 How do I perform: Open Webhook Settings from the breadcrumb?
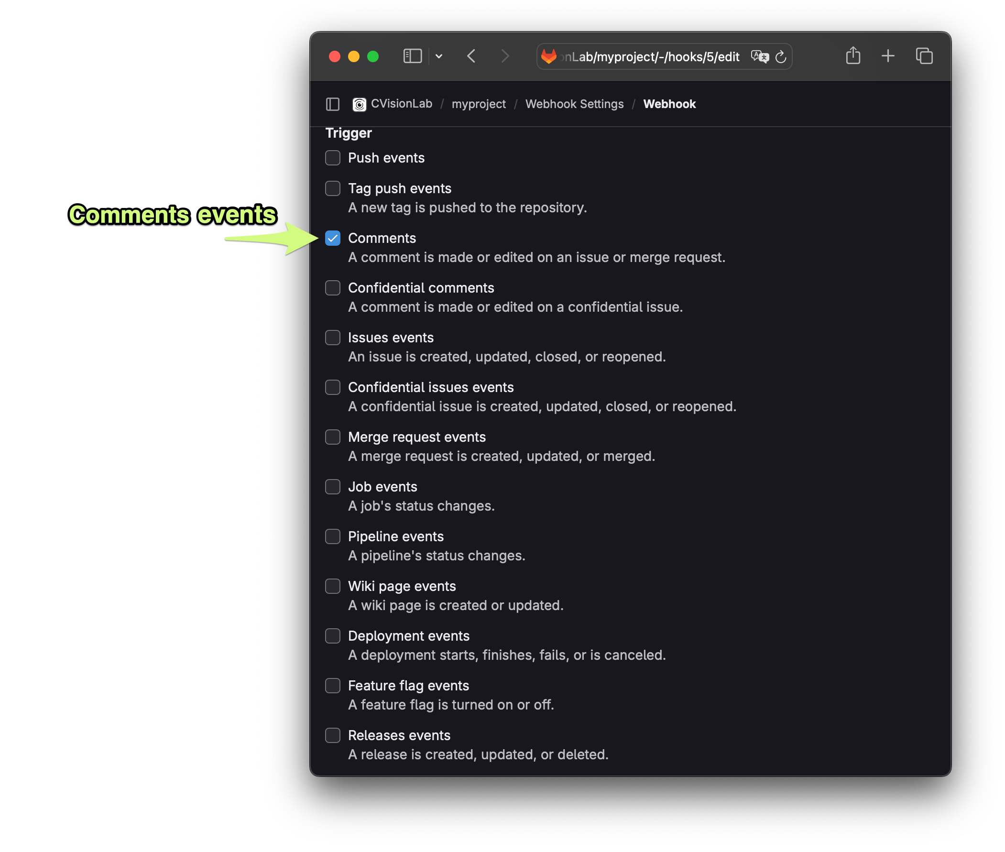coord(574,104)
